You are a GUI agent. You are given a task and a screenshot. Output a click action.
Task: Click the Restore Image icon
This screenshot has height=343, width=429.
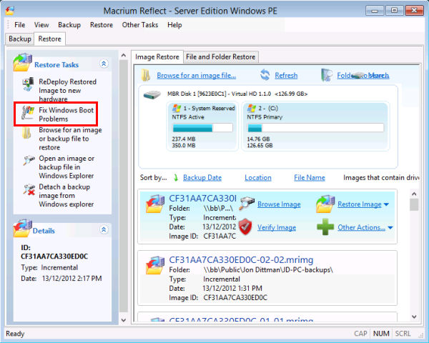(325, 204)
